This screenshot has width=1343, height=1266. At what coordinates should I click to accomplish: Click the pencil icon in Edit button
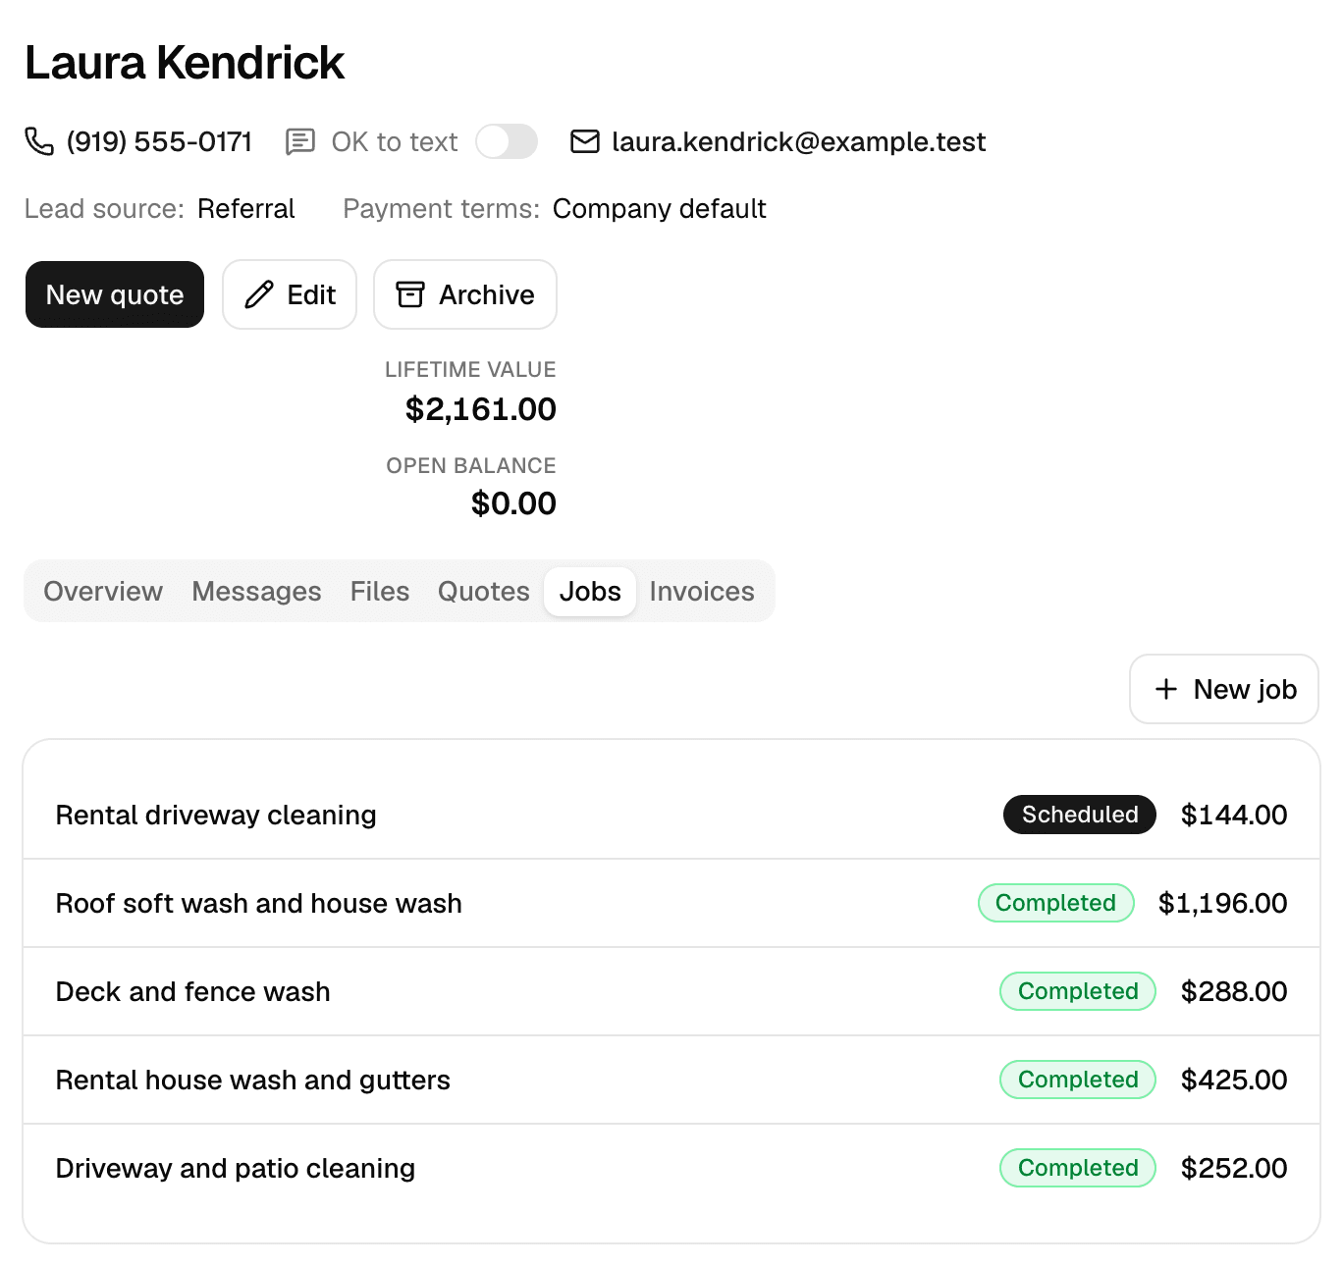pos(259,294)
